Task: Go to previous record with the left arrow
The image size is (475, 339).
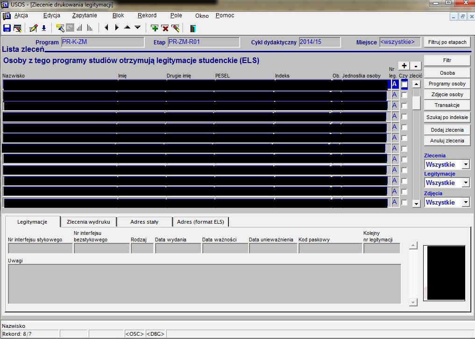Action: coord(106,28)
